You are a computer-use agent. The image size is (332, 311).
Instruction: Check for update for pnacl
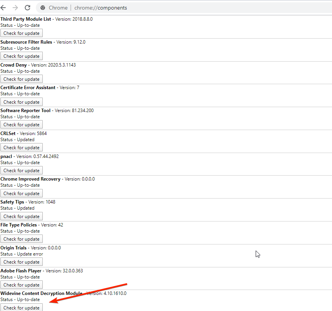tap(21, 171)
